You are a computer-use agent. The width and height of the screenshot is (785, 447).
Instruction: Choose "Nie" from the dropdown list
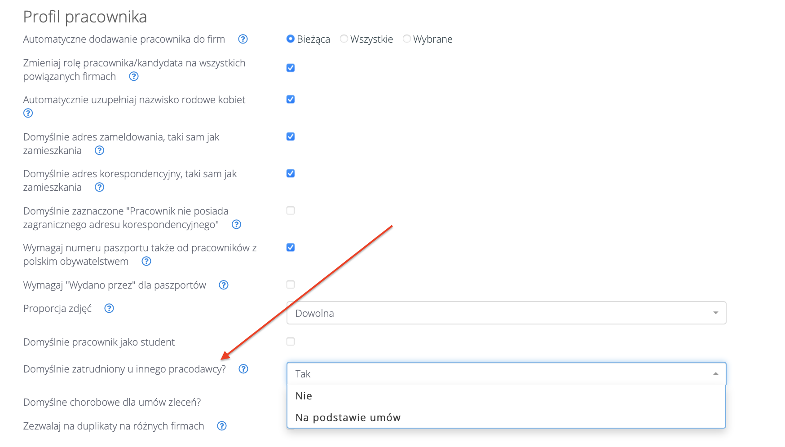coord(304,396)
